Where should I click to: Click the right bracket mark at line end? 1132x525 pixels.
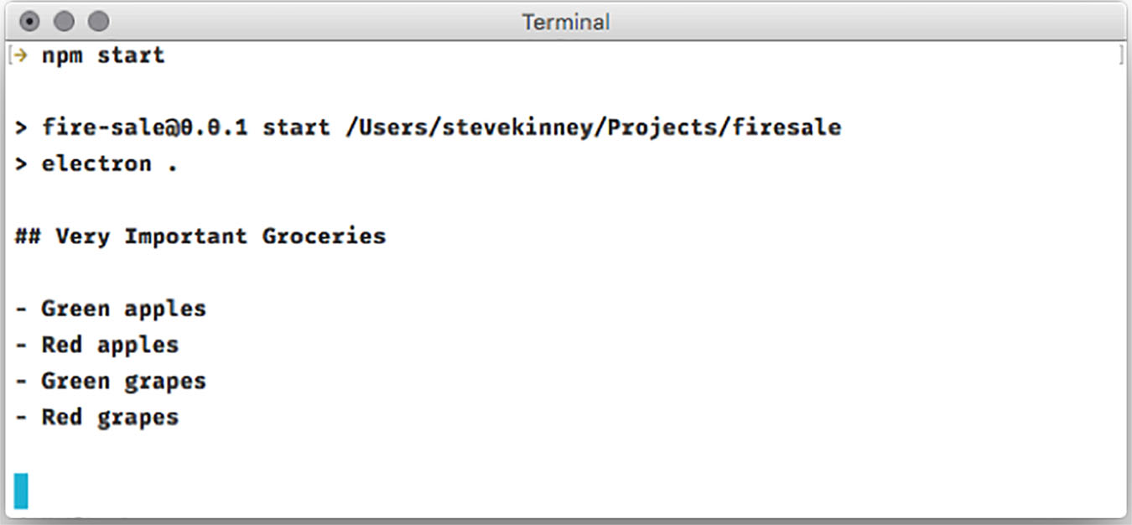point(1120,56)
